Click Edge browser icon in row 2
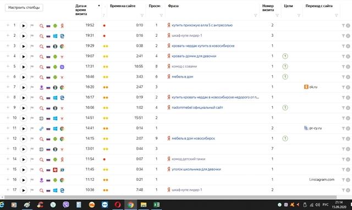352x210 pixels. point(62,36)
